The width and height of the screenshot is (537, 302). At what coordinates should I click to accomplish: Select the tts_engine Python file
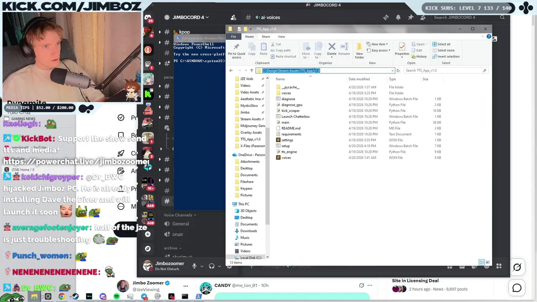coord(289,152)
